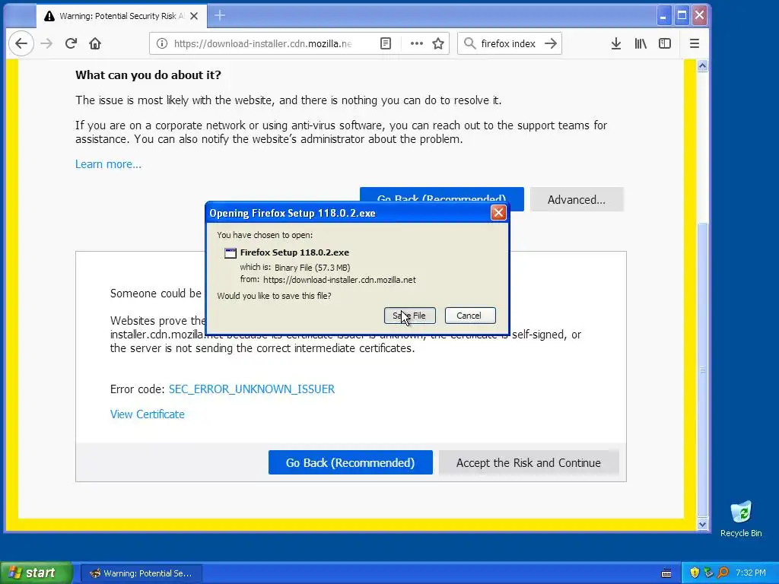Submit search with the go arrow

551,43
